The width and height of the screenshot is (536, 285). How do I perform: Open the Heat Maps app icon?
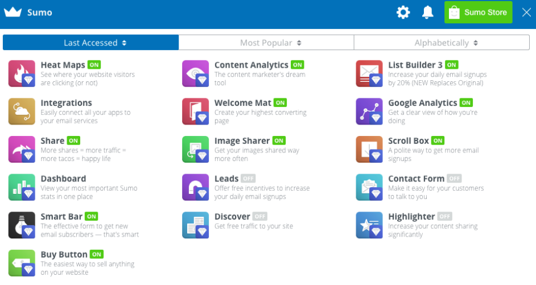click(22, 74)
